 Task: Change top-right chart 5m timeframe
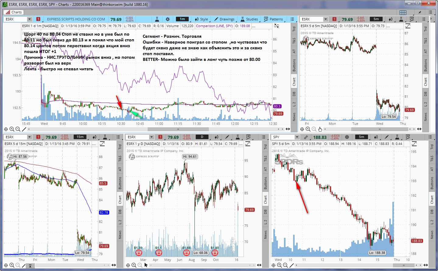point(376,19)
